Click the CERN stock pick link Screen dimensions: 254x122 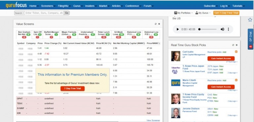point(210,115)
